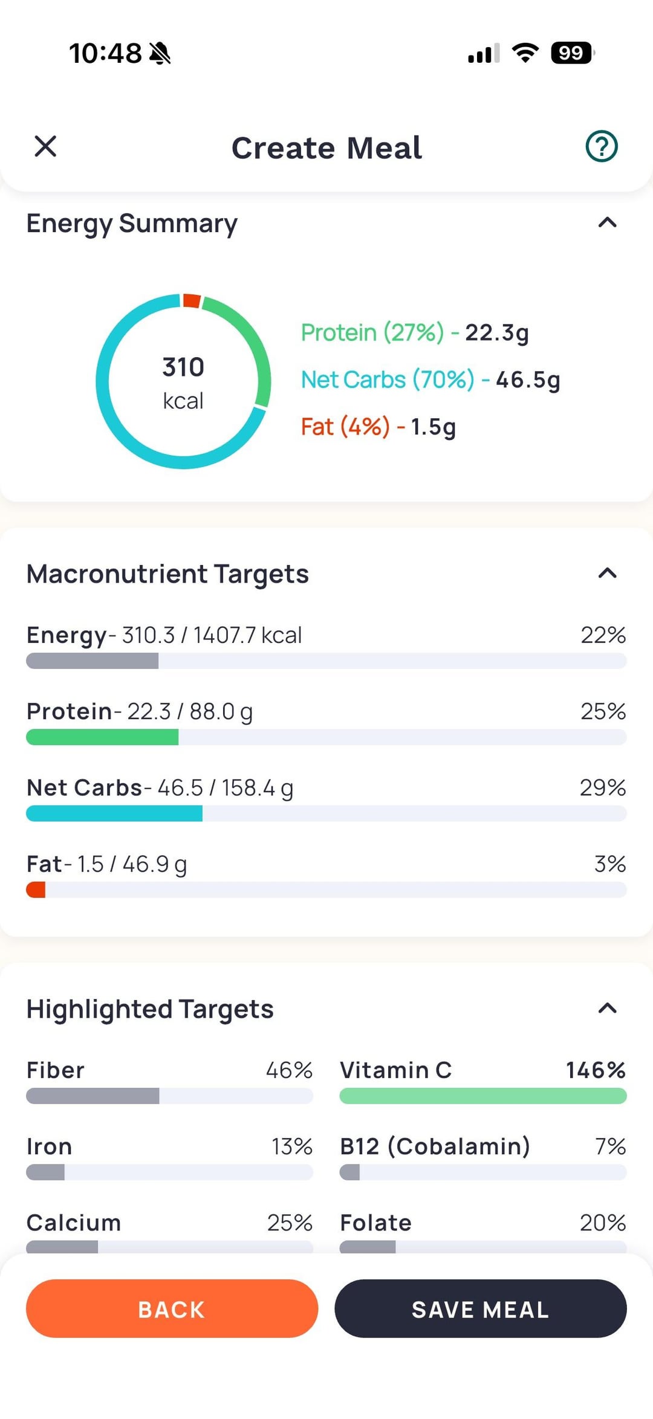Tap the battery indicator icon

pos(572,53)
